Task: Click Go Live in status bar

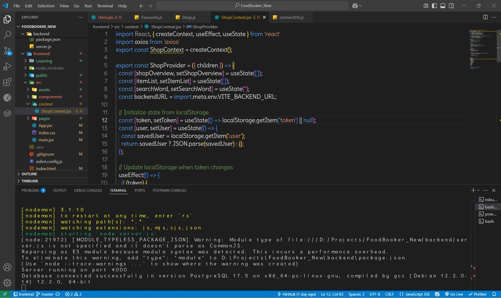Action: [x=453, y=294]
